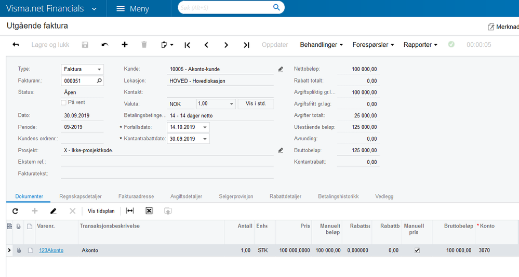
Task: Toggle the På vent checkbox
Action: (x=63, y=102)
